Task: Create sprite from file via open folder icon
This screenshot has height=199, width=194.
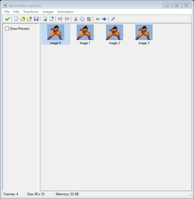Action: [23, 19]
